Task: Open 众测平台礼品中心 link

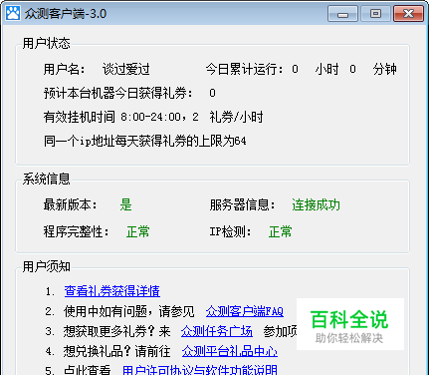Action: 230,351
